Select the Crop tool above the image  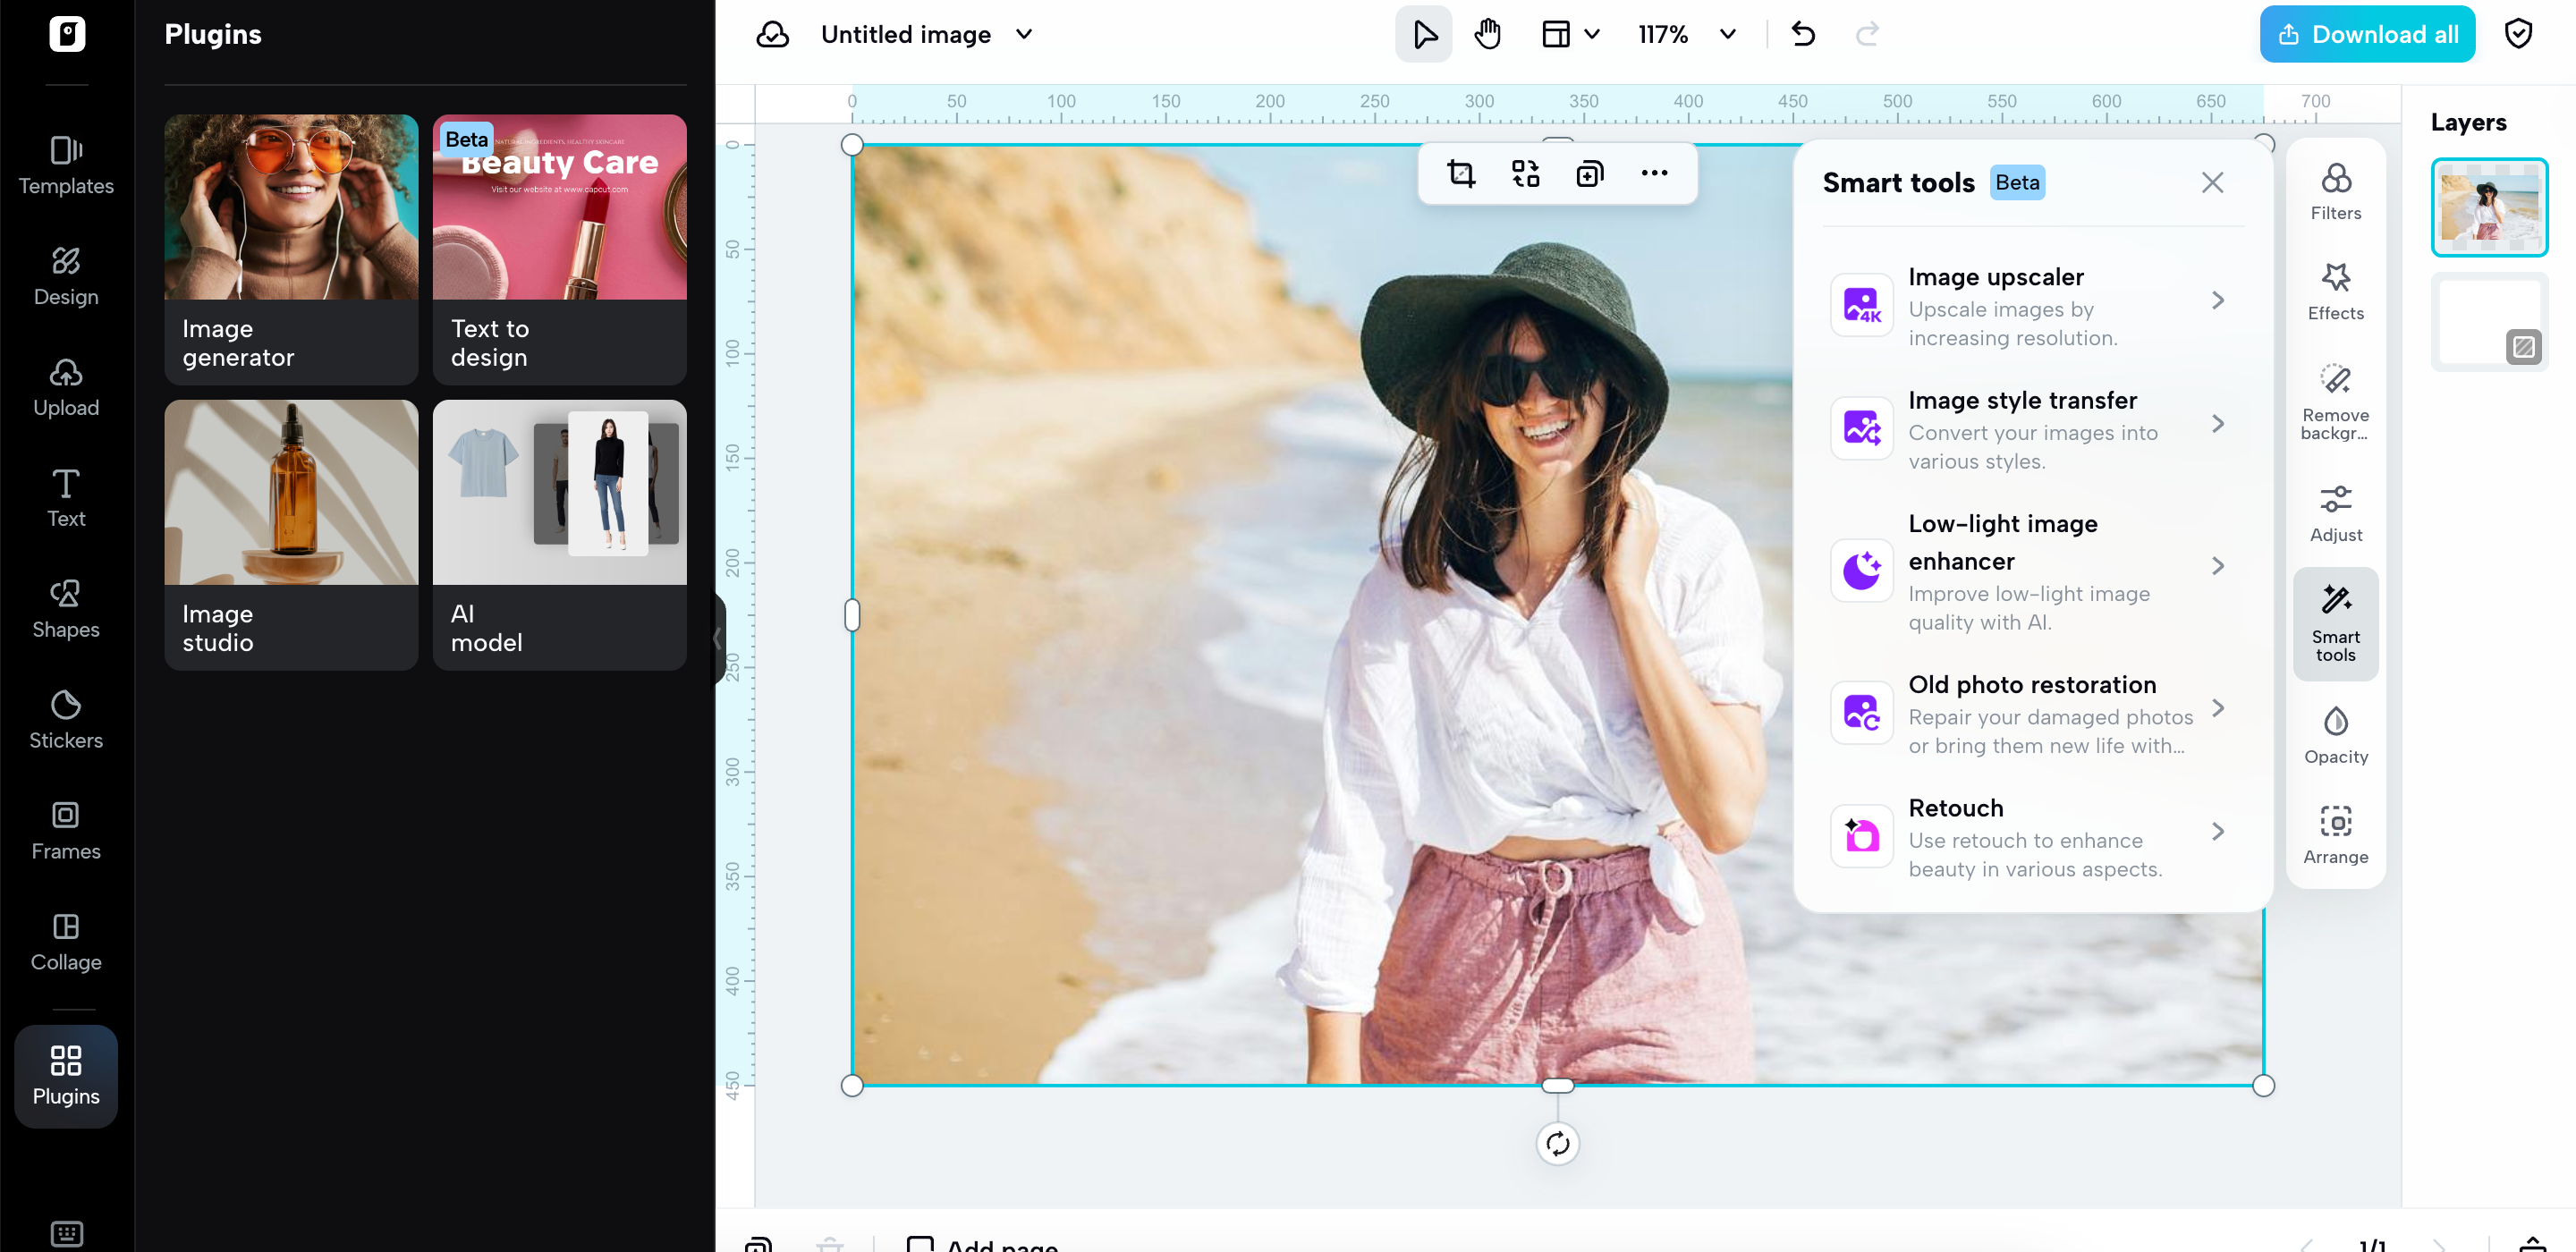click(1461, 173)
